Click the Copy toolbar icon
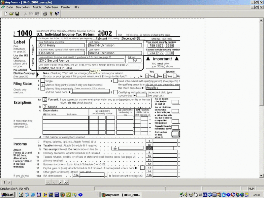Screen dimensions: 264x198 click(x=31, y=14)
